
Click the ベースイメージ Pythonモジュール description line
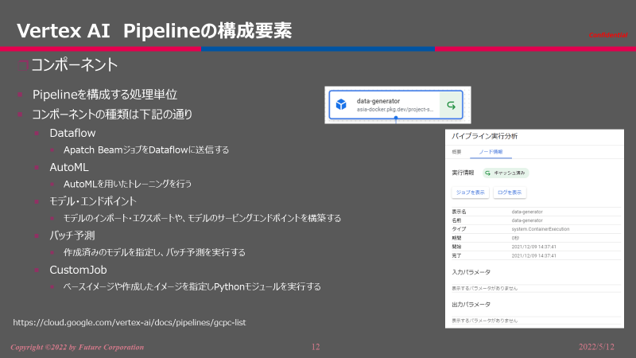(192, 286)
